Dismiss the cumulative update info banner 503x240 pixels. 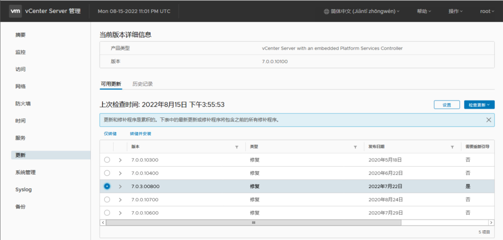tap(489, 120)
